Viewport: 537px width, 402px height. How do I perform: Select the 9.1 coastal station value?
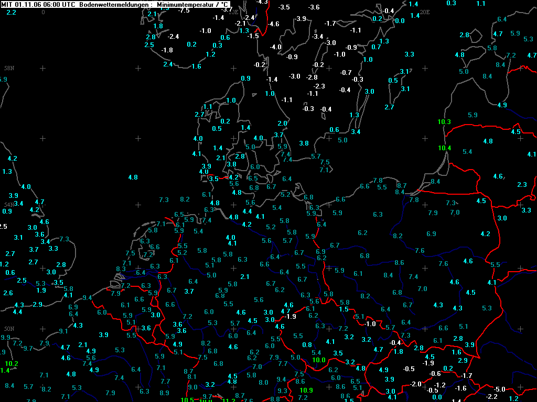[x=63, y=331]
